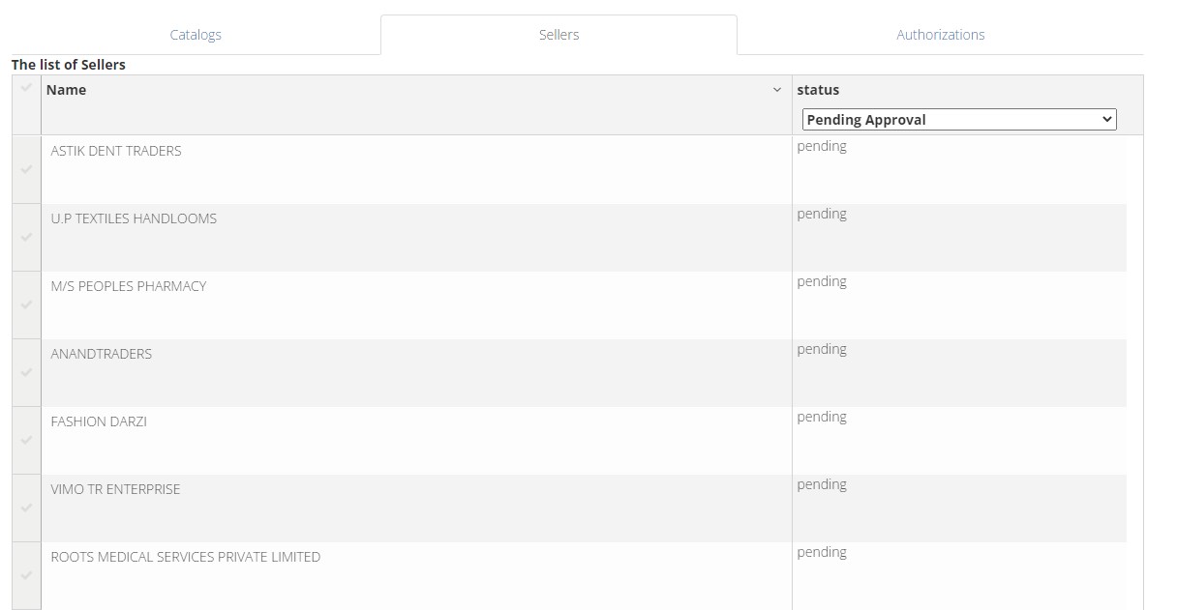The height and width of the screenshot is (610, 1177).
Task: Enable selection for all sellers via header checkbox
Action: pos(26,89)
